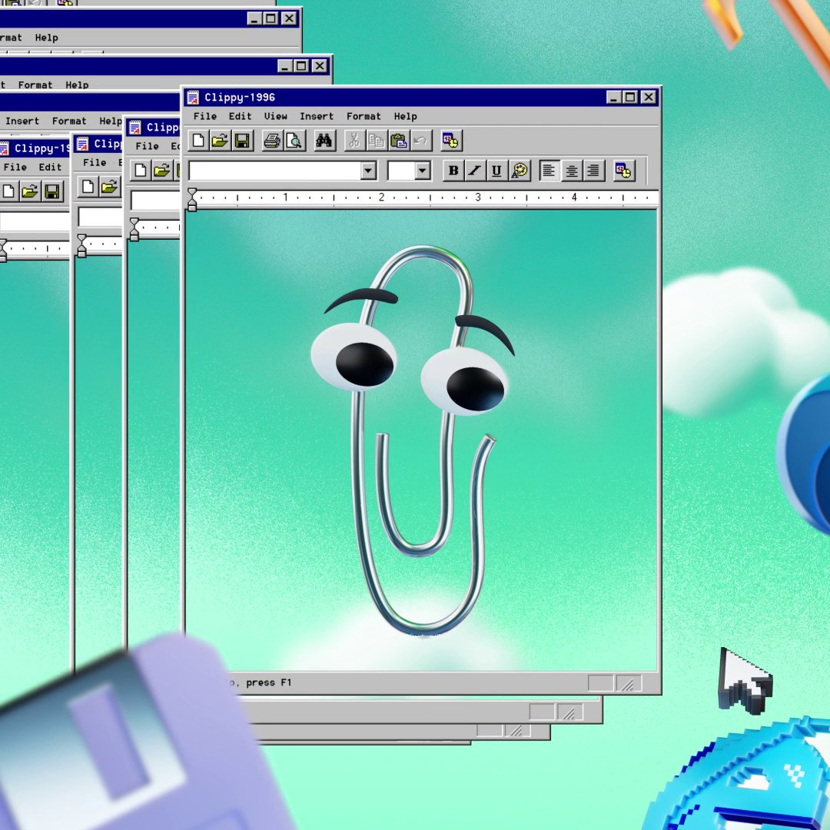Click the Clippy-1996 title bar document icon
830x830 pixels.
click(x=193, y=98)
